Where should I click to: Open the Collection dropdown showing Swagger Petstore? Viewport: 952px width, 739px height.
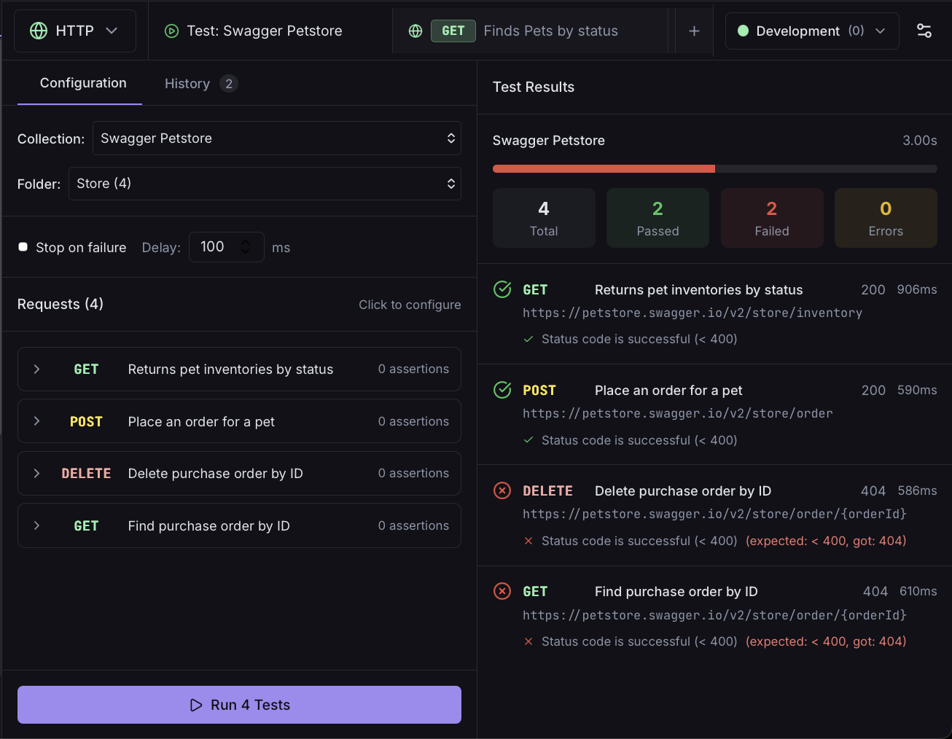point(277,138)
